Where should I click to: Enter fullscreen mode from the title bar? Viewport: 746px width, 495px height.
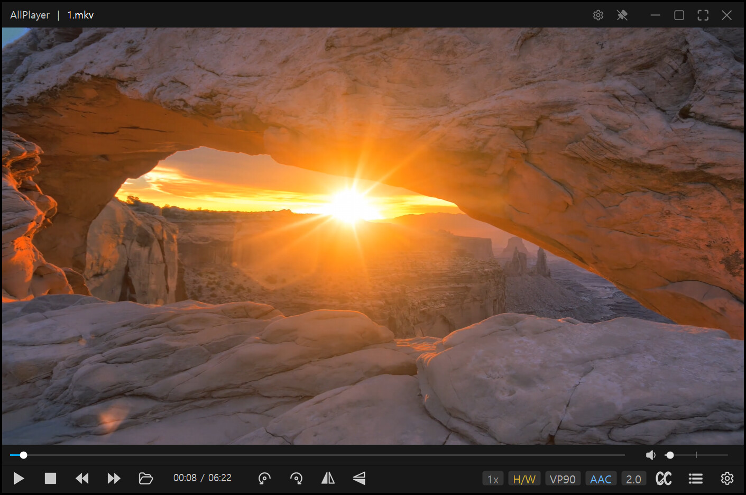point(703,15)
